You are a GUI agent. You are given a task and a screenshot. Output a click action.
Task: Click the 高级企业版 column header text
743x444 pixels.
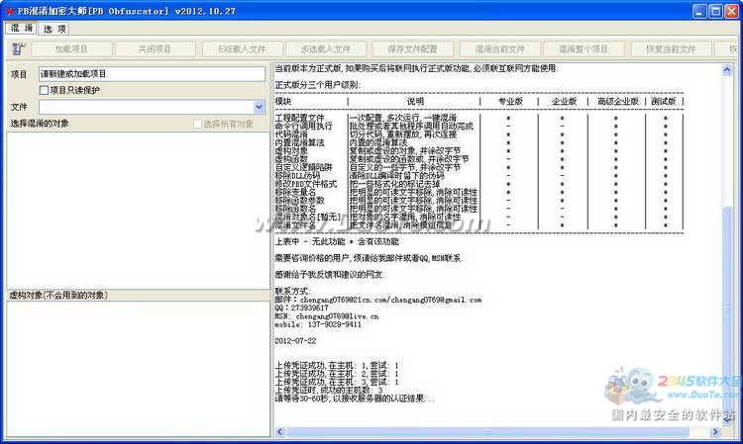pyautogui.click(x=617, y=101)
